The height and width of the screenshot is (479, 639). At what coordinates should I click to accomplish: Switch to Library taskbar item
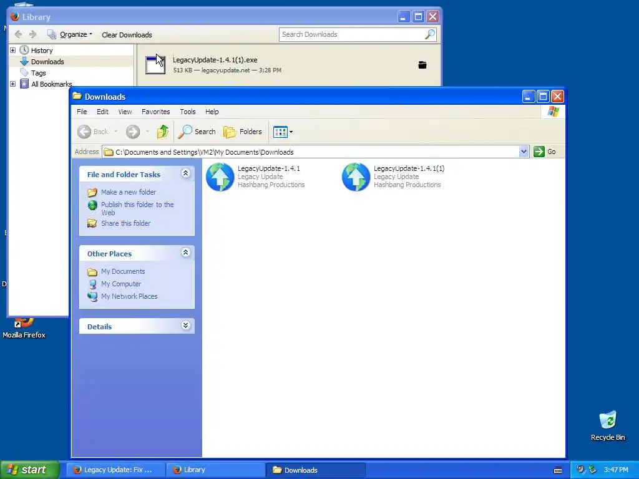tap(215, 470)
